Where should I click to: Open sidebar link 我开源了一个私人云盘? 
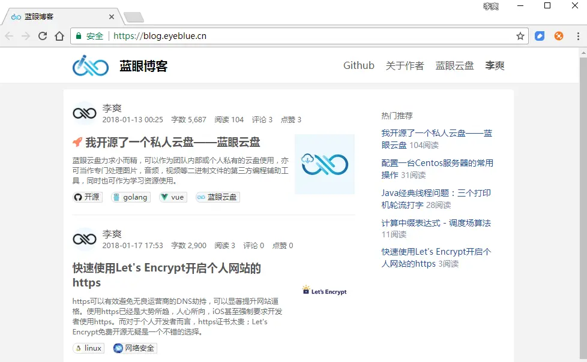tap(436, 138)
